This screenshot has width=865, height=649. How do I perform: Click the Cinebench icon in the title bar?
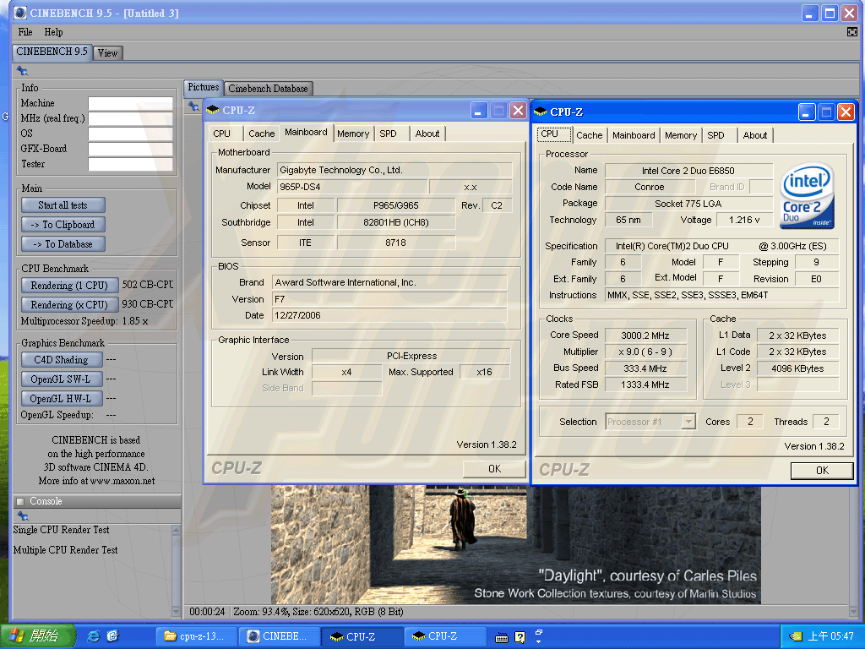pos(20,12)
